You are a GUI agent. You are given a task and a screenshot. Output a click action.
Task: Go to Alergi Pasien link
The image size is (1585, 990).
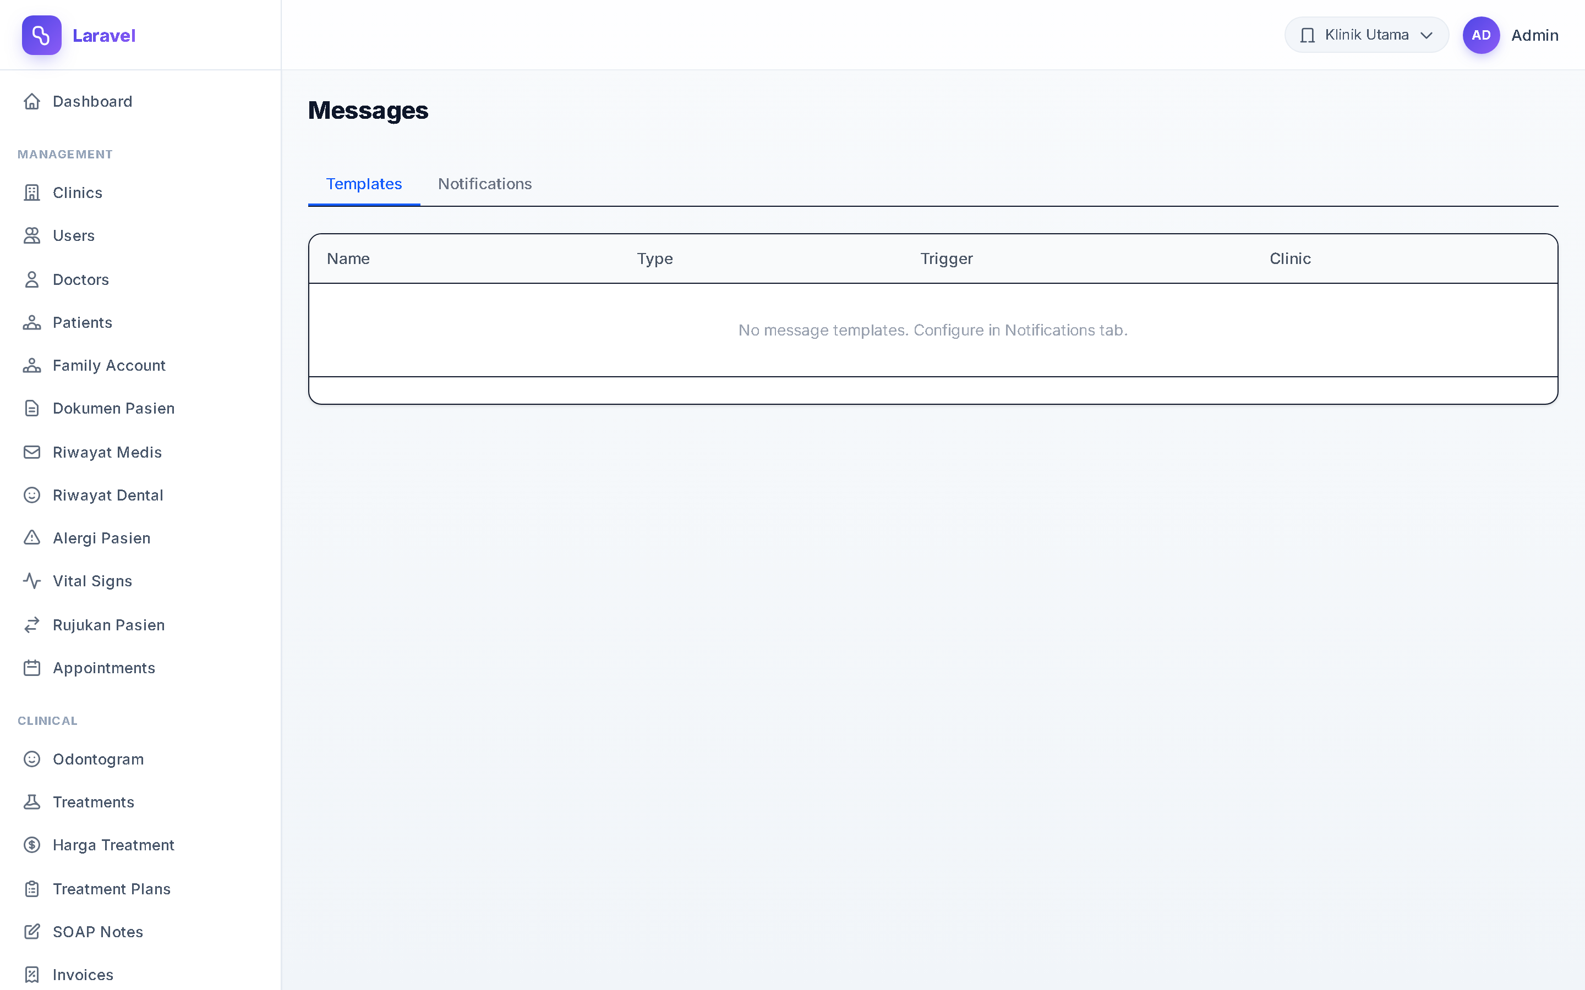click(x=140, y=538)
